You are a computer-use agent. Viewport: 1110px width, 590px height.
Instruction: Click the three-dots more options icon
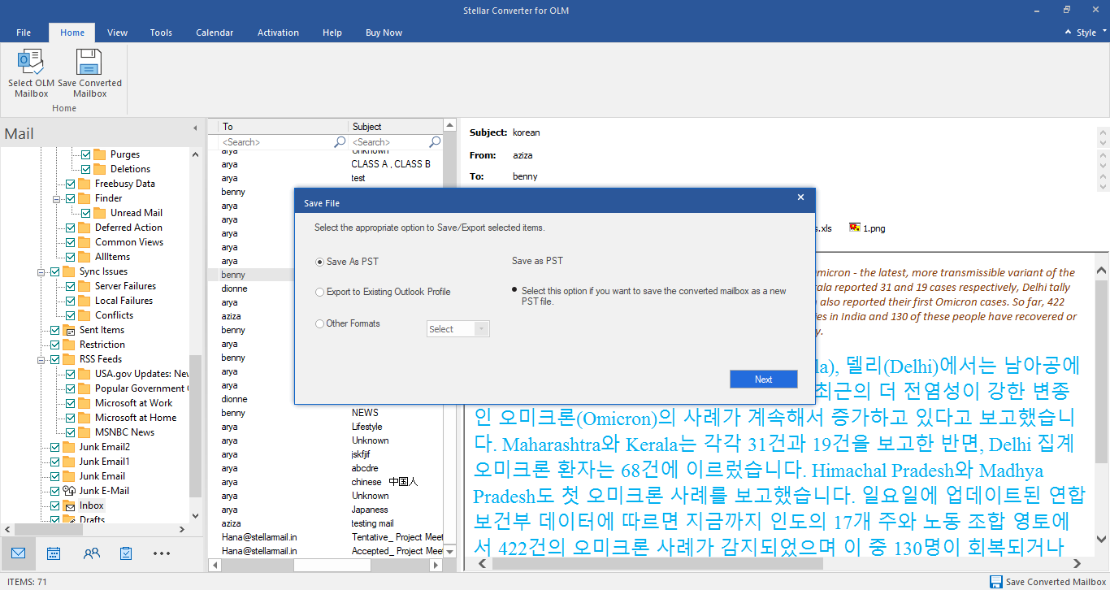(161, 553)
